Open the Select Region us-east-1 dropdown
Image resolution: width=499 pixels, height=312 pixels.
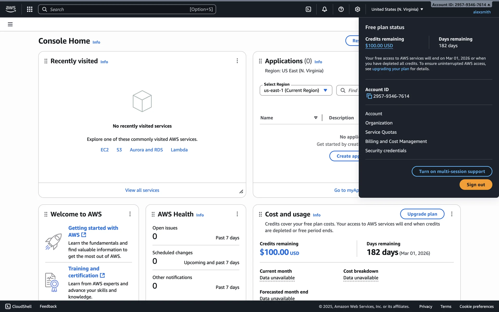coord(296,90)
